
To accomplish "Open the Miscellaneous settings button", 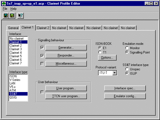I will click(66, 64).
